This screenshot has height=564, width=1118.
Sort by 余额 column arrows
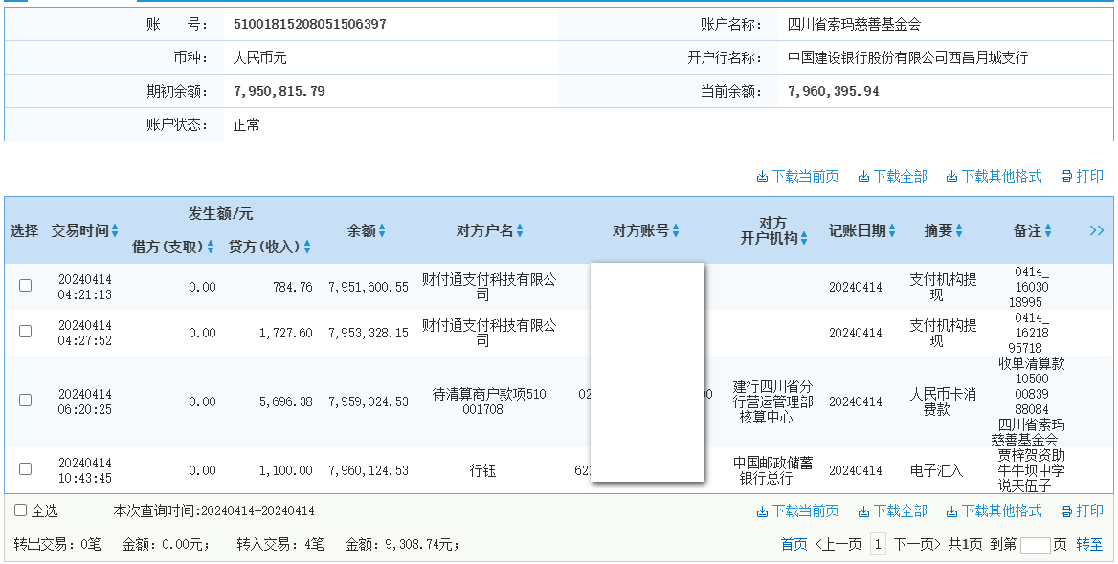382,230
